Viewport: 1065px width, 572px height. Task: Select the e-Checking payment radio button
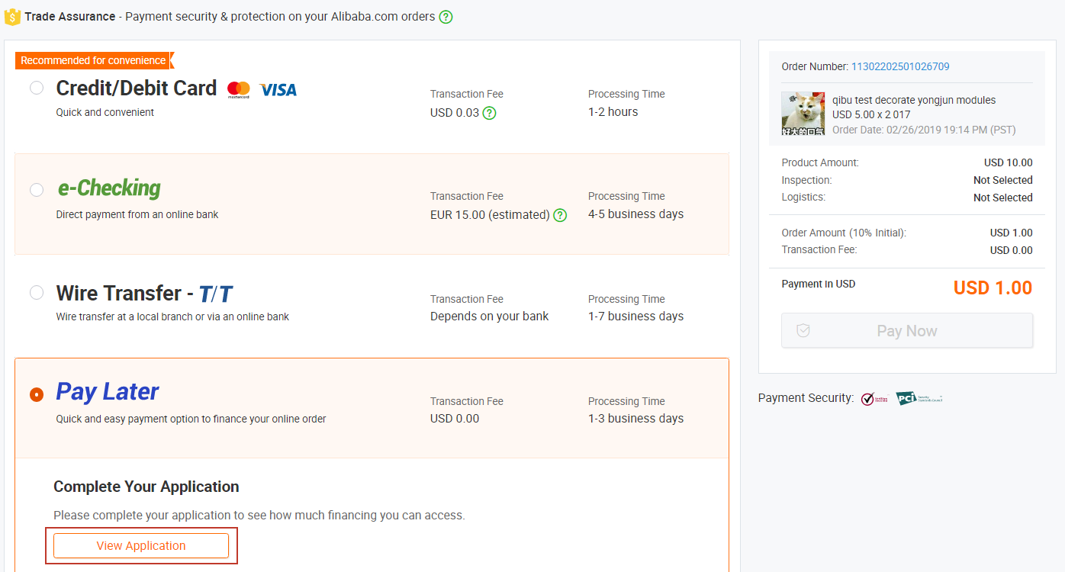pyautogui.click(x=37, y=189)
